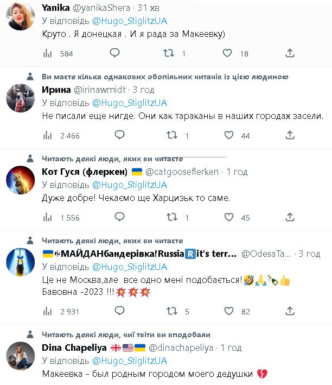Like the Бавовна -2023 reply
Viewport: 332px width, 385px height.
coord(229,311)
